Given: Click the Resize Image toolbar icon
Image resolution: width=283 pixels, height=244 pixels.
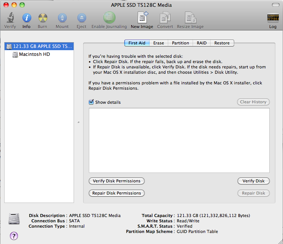Looking at the screenshot, I should coord(190,17).
